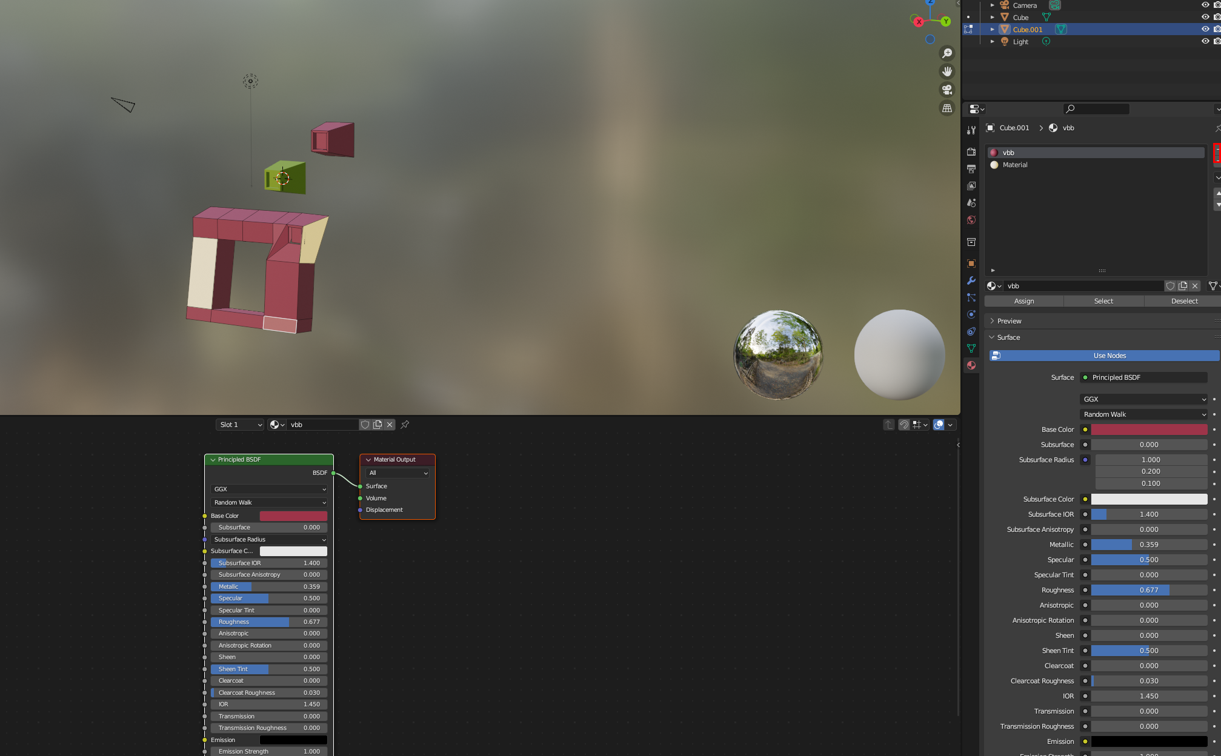Expand the Preview panel

click(x=1009, y=321)
